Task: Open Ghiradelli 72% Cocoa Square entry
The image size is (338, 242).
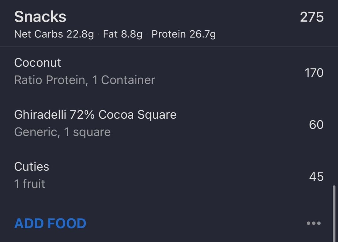Action: 95,115
